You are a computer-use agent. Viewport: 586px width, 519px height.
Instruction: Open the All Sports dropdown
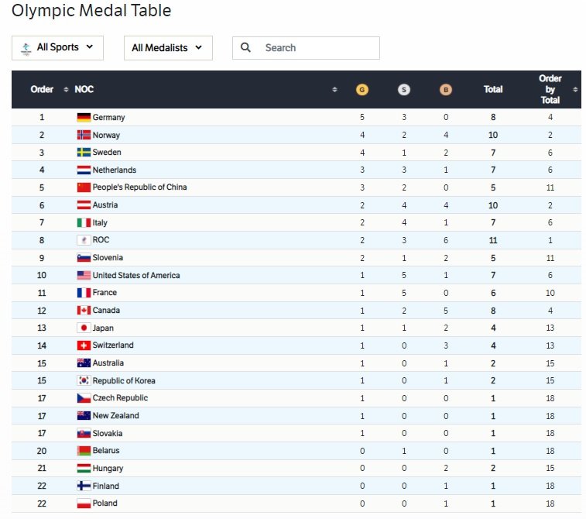pos(57,47)
